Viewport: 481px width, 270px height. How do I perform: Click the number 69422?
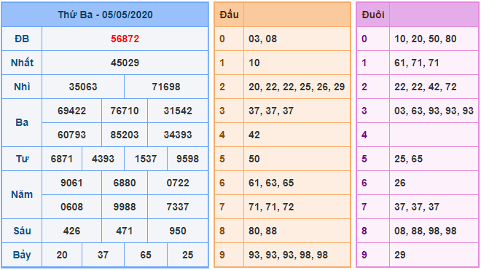coord(71,111)
